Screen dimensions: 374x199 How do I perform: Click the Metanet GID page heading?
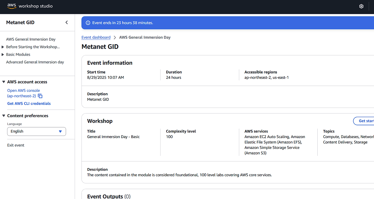(100, 47)
